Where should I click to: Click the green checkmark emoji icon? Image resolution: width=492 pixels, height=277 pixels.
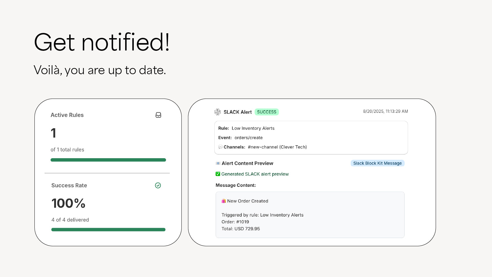pos(218,174)
